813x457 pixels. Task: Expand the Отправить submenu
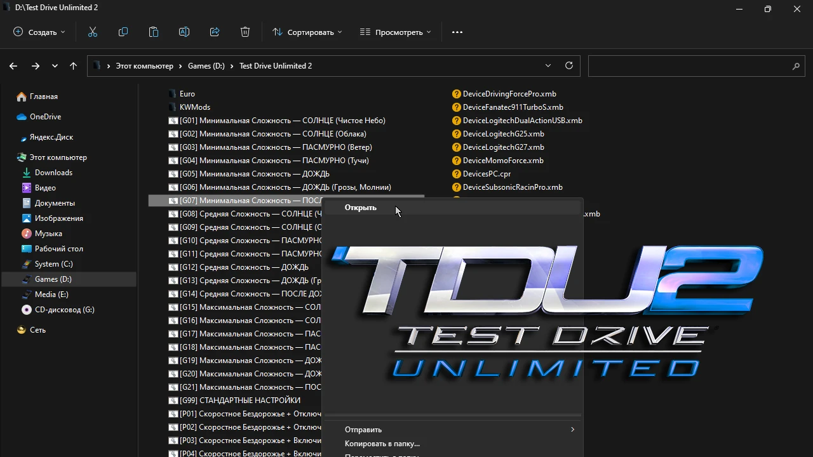click(x=363, y=430)
